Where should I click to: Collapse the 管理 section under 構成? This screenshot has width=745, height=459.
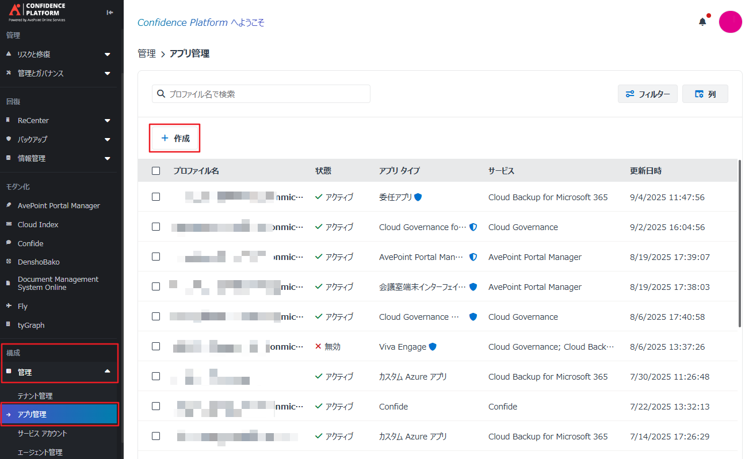point(108,372)
